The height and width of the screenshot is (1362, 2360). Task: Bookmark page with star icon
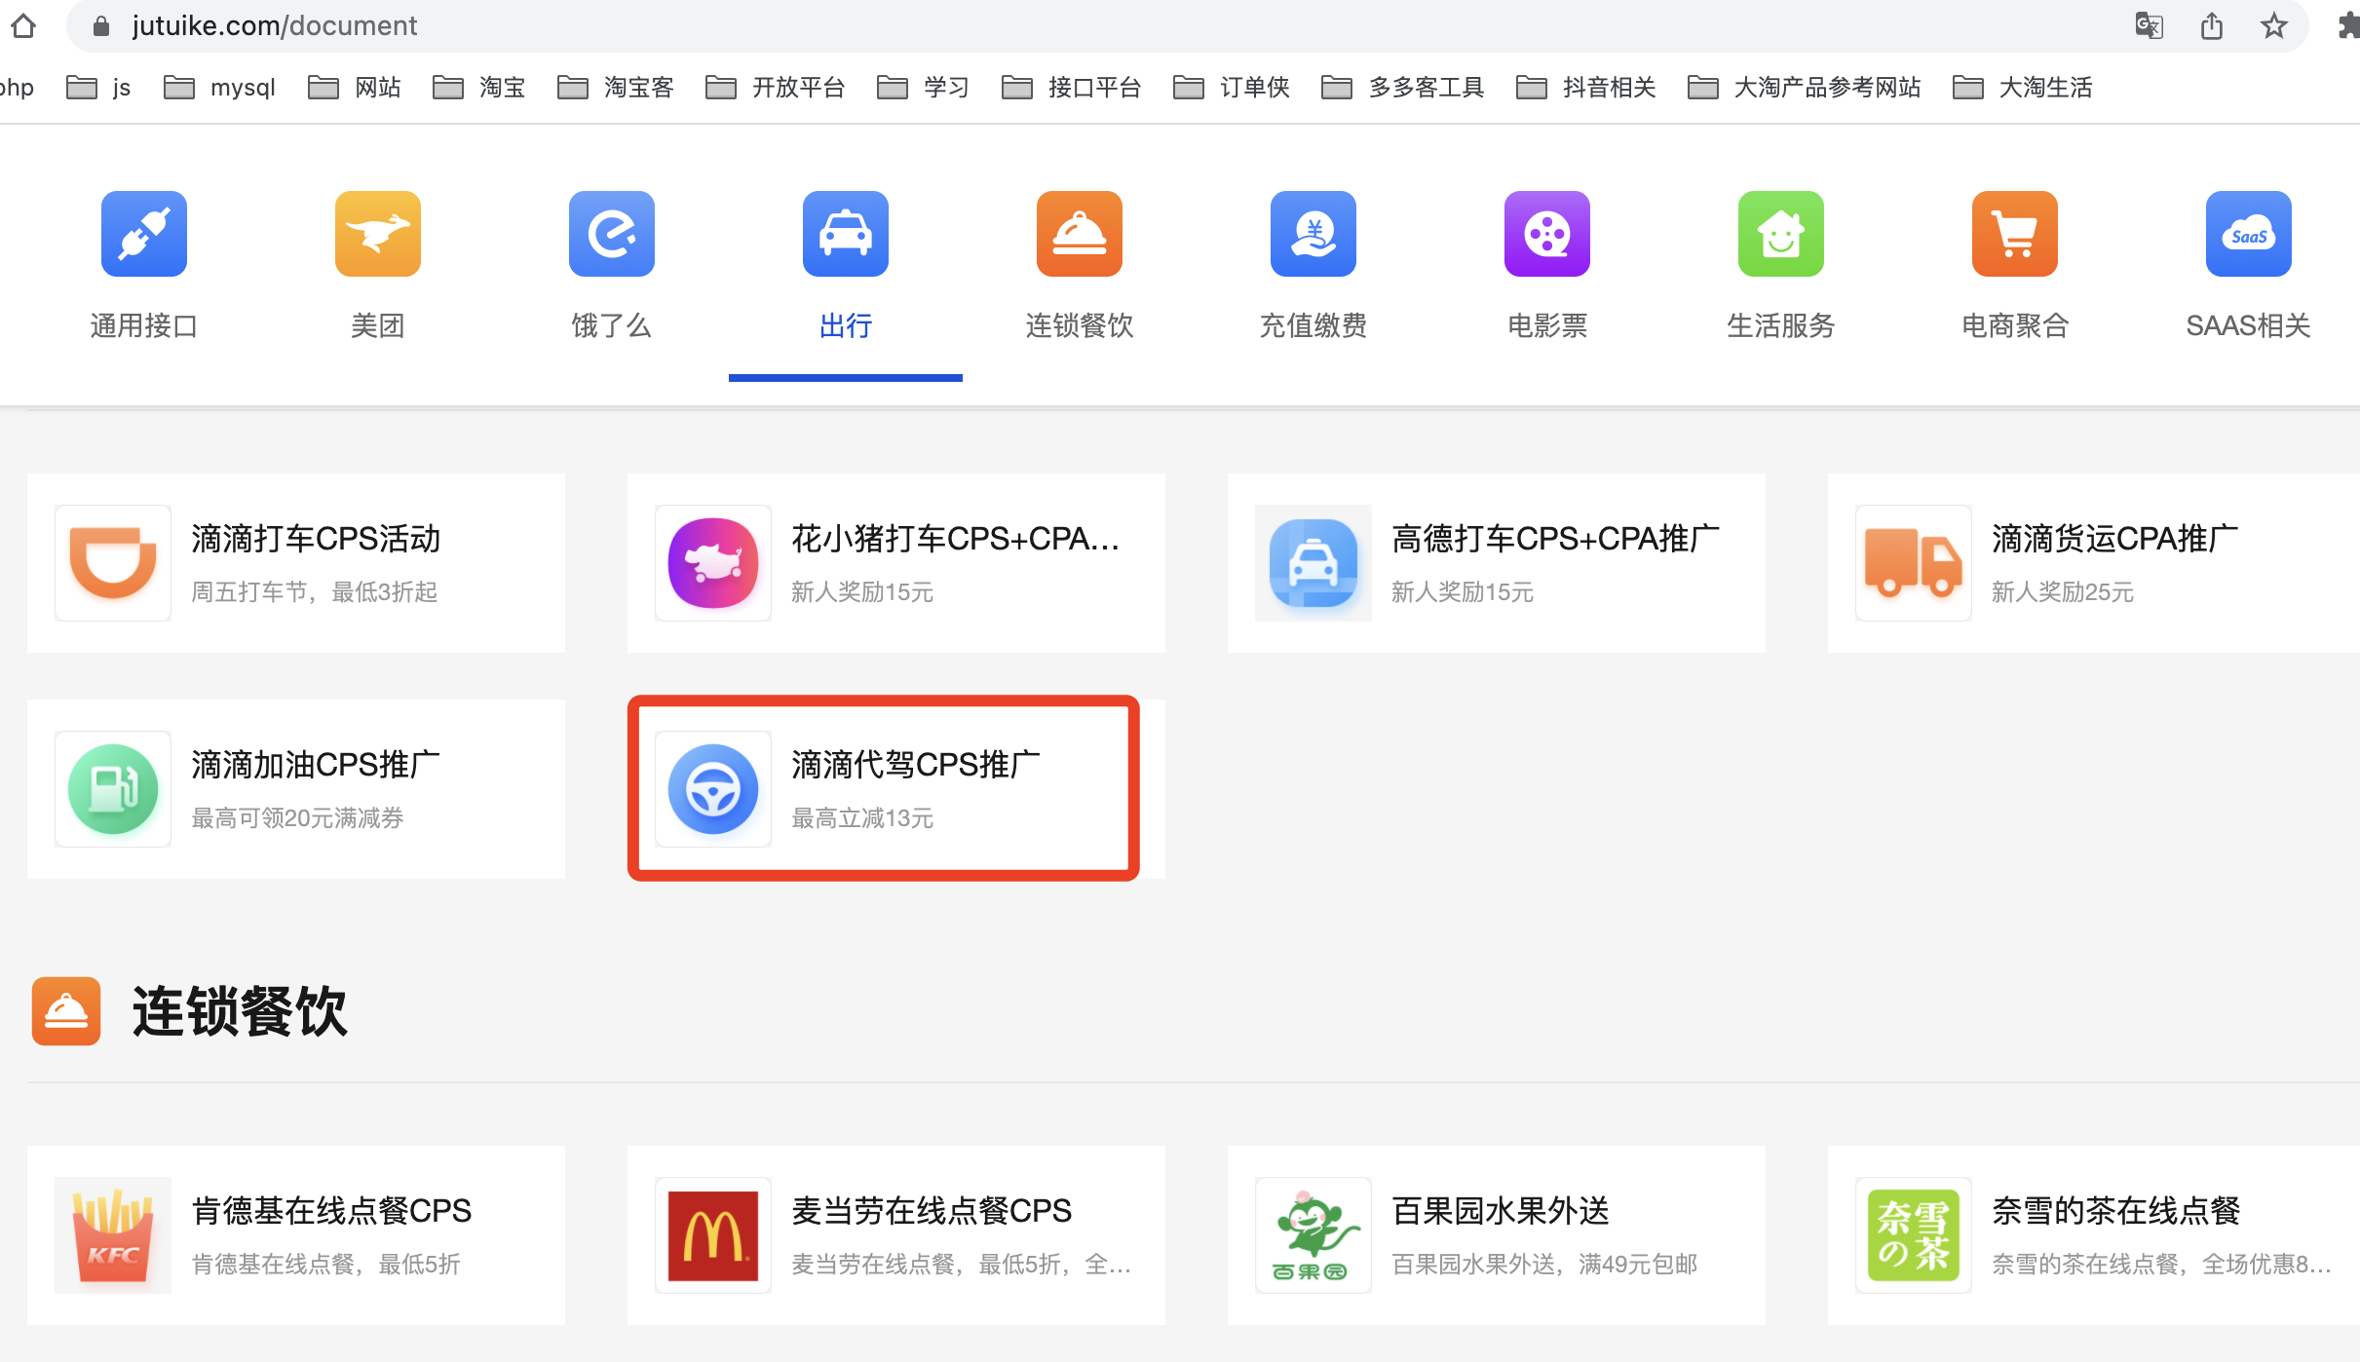pyautogui.click(x=2274, y=25)
